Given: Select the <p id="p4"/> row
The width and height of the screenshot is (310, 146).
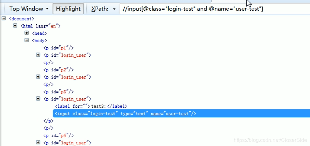Looking at the screenshot, I should [58, 136].
